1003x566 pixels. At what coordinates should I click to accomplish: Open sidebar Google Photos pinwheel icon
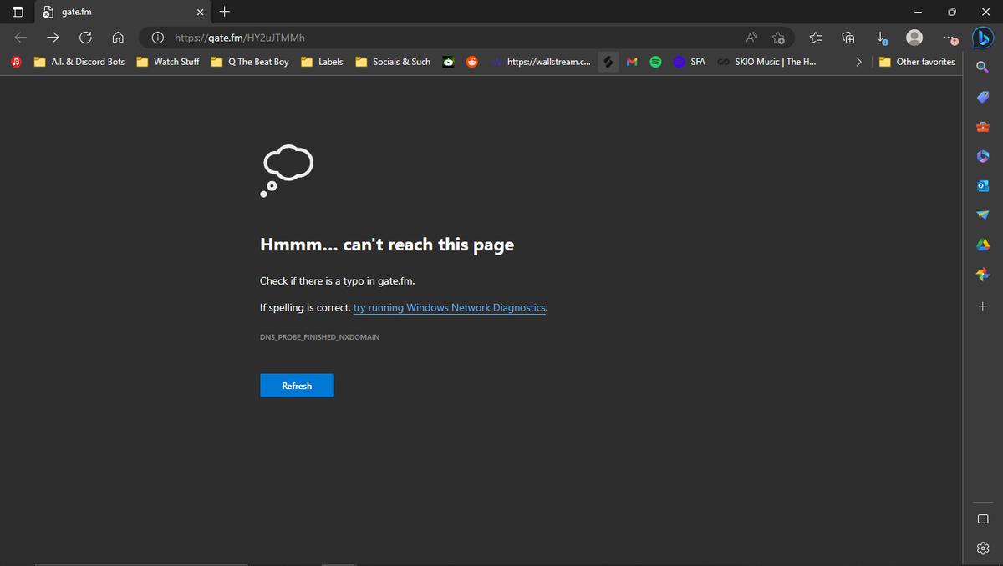(x=982, y=274)
